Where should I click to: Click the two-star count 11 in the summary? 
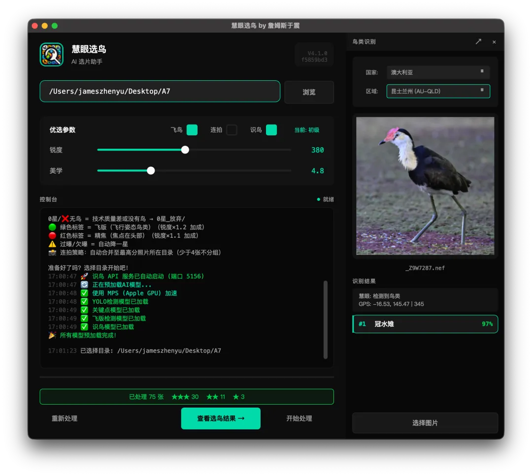216,397
